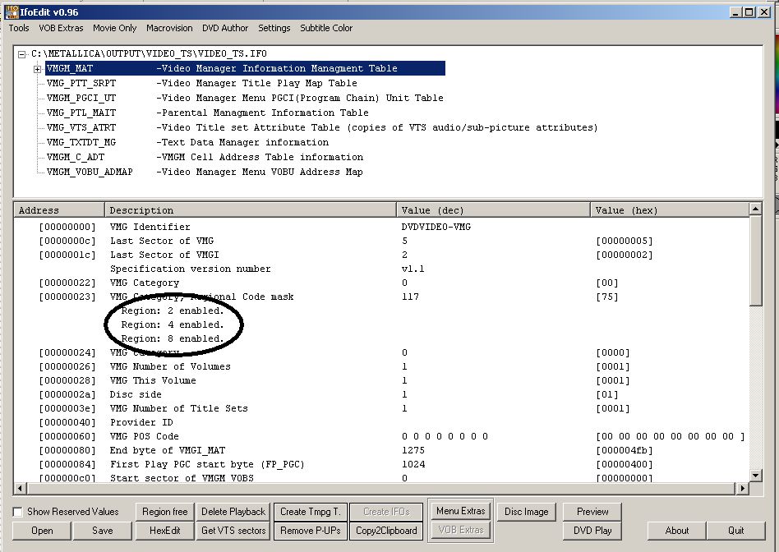This screenshot has width=779, height=552.
Task: Select the VMG This Volume row
Action: [x=381, y=380]
